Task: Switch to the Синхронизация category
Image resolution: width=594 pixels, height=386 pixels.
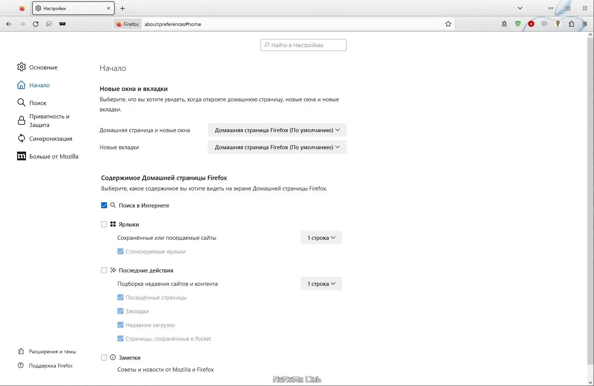Action: [45, 138]
